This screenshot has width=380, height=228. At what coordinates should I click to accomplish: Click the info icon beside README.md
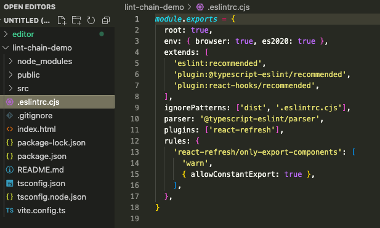coord(10,170)
